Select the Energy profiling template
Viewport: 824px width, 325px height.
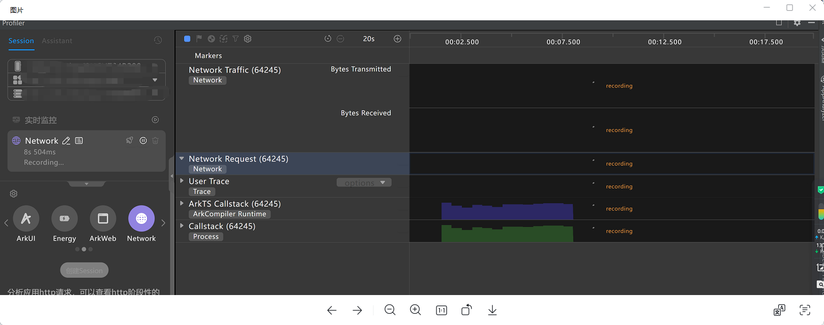65,218
